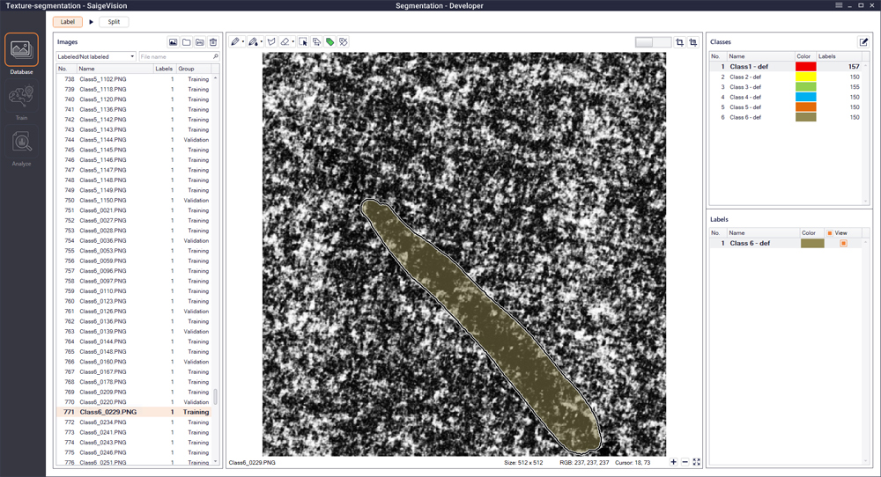The width and height of the screenshot is (881, 477).
Task: Click the add image icon in Images panel
Action: [x=173, y=42]
